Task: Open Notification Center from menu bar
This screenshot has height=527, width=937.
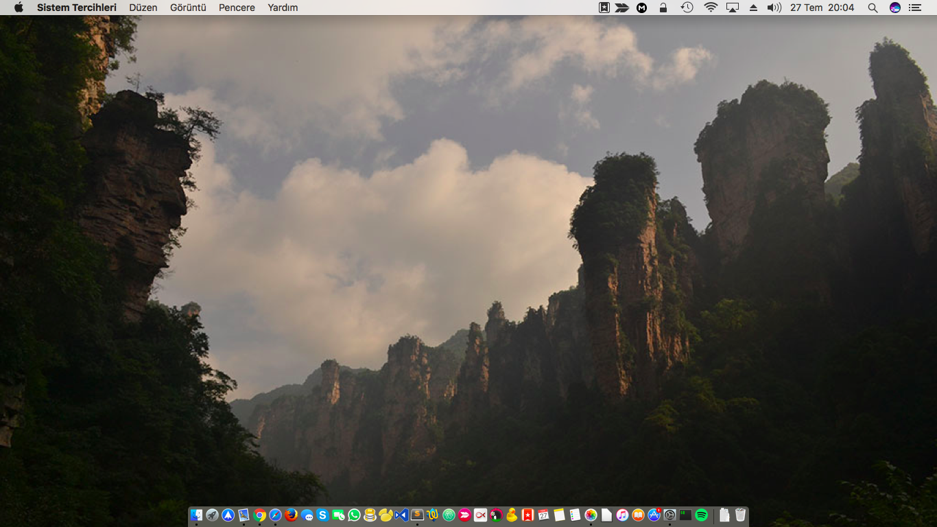Action: click(x=914, y=8)
